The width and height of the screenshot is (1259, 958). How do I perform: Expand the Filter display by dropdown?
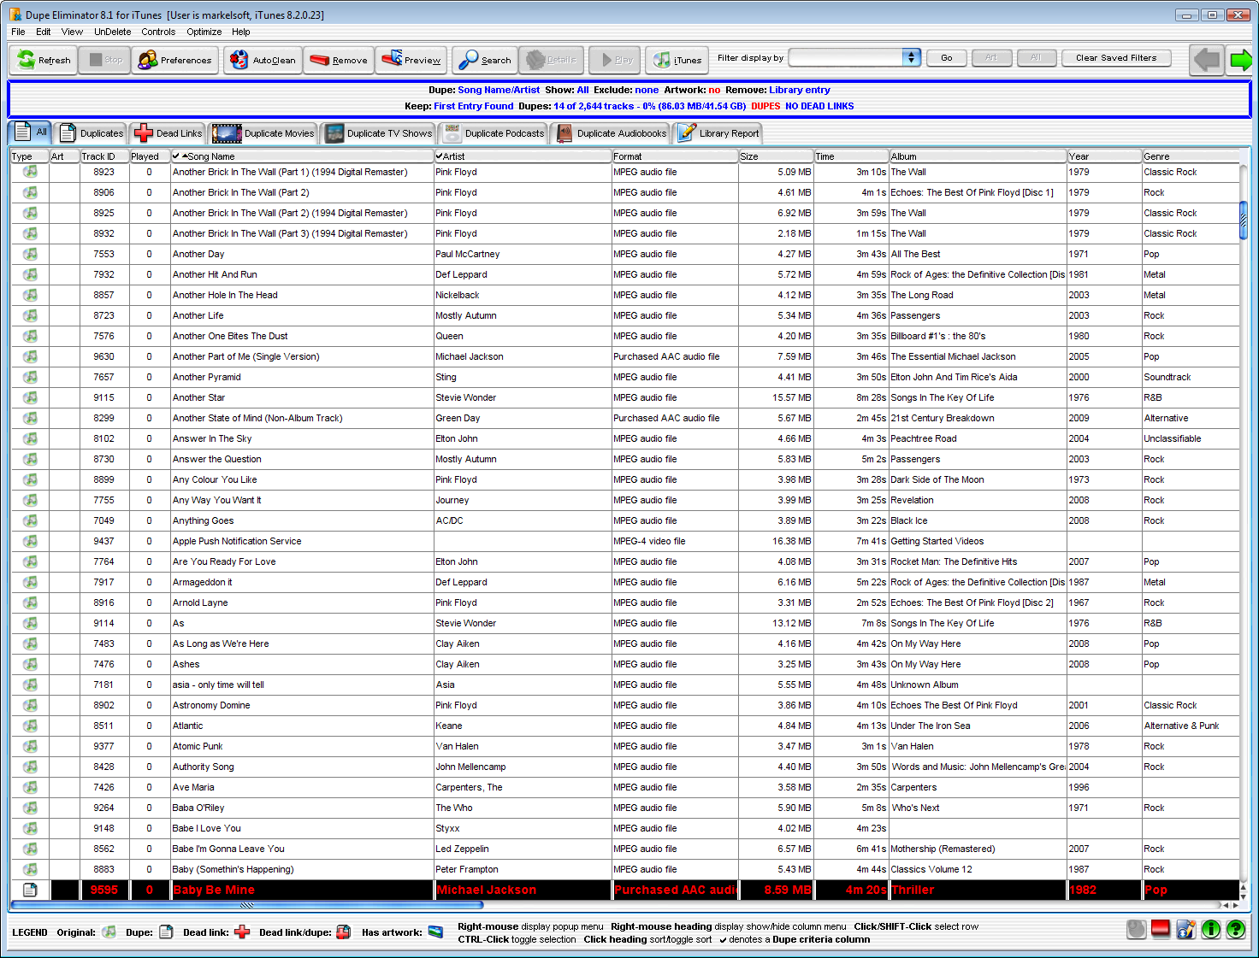911,57
